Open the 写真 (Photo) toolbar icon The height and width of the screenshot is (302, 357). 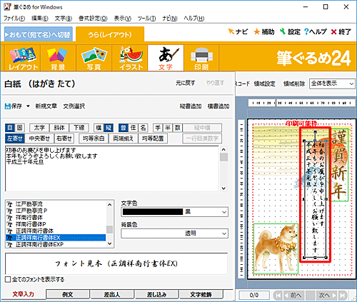tap(94, 59)
